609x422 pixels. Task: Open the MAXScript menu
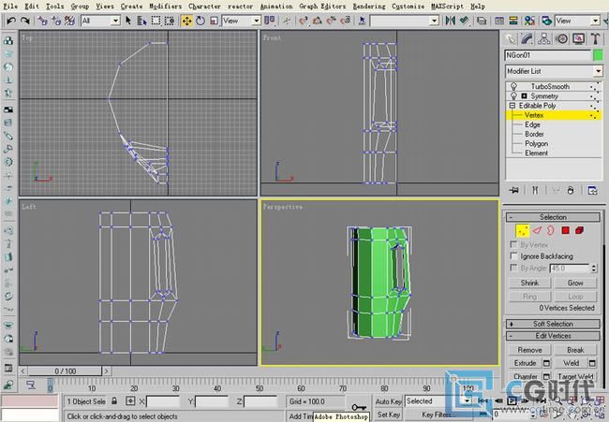tap(447, 7)
